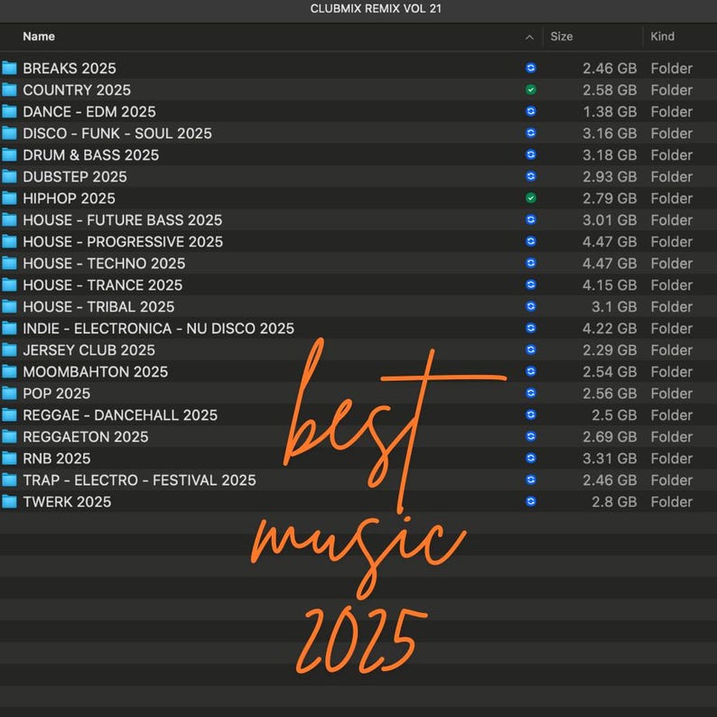Click the 3.16 GB size value

pos(610,133)
